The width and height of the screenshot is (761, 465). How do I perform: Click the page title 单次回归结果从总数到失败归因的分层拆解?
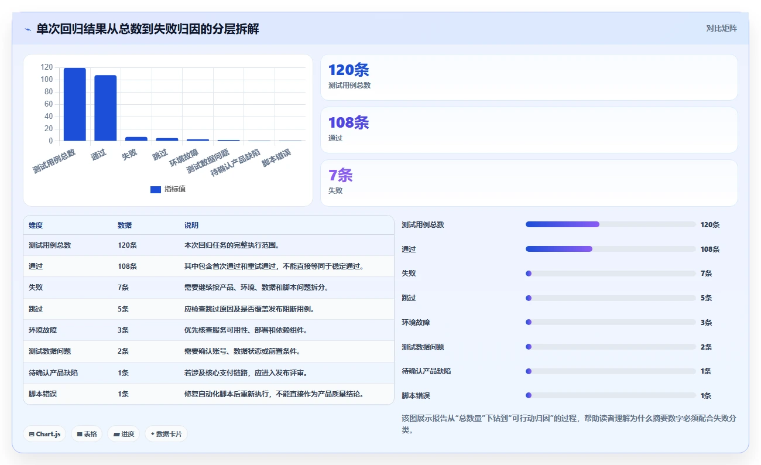(x=148, y=29)
